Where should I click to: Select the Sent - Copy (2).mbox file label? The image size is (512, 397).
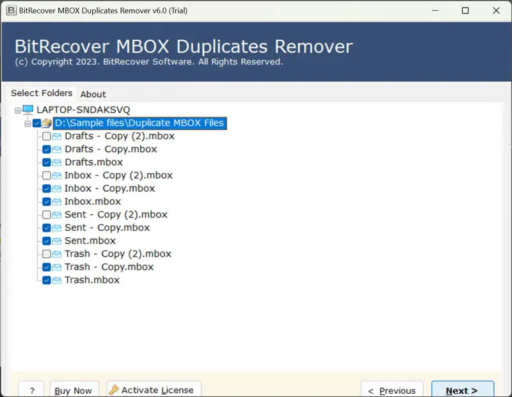(x=116, y=215)
